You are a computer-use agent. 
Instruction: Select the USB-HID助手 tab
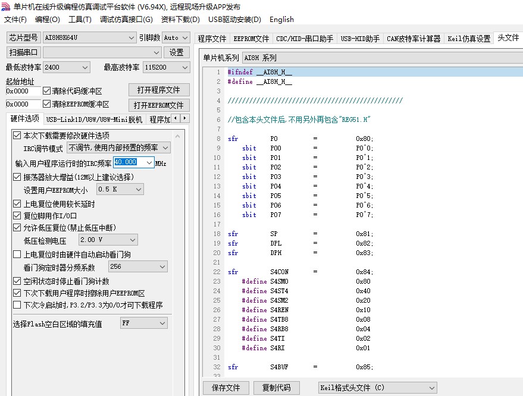click(360, 39)
